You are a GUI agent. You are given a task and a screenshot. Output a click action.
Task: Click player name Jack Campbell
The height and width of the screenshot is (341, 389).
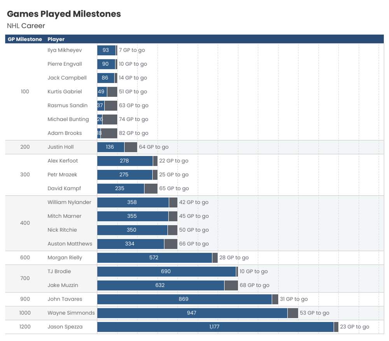(x=67, y=78)
